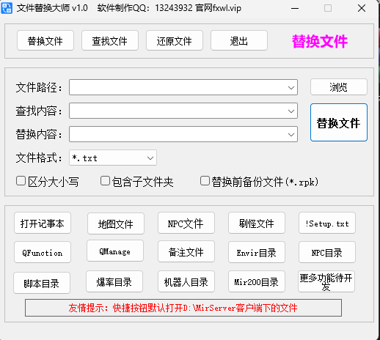Screen dimensions: 380x340
Task: Open the Envir目录 folder shortcut
Action: (257, 252)
